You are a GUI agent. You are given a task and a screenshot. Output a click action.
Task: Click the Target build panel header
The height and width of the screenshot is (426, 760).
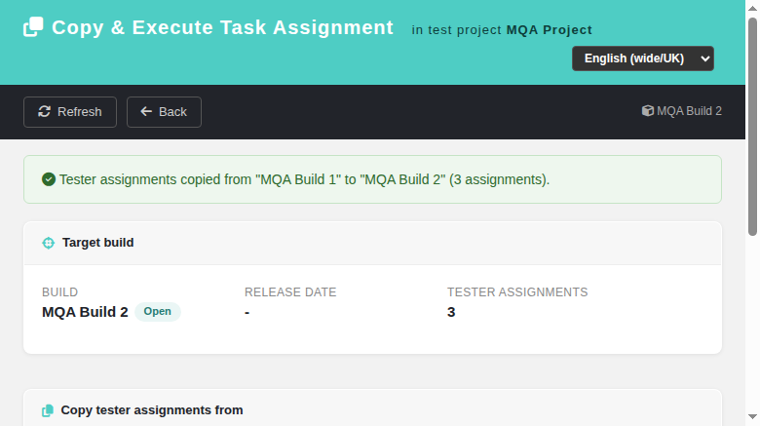coord(373,243)
